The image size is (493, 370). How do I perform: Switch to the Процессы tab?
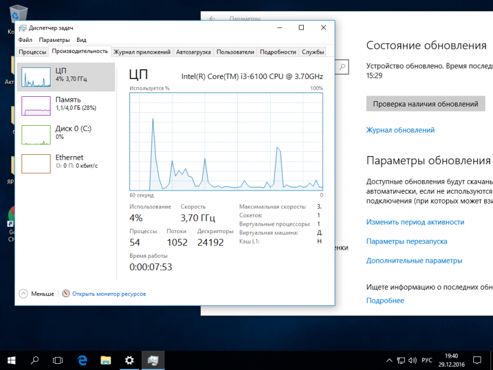[x=33, y=52]
